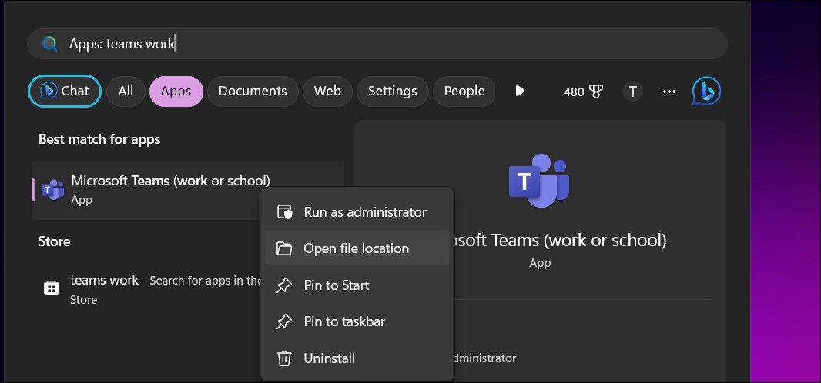The height and width of the screenshot is (383, 821).
Task: Click the Bing Chat icon at top right
Action: click(706, 92)
